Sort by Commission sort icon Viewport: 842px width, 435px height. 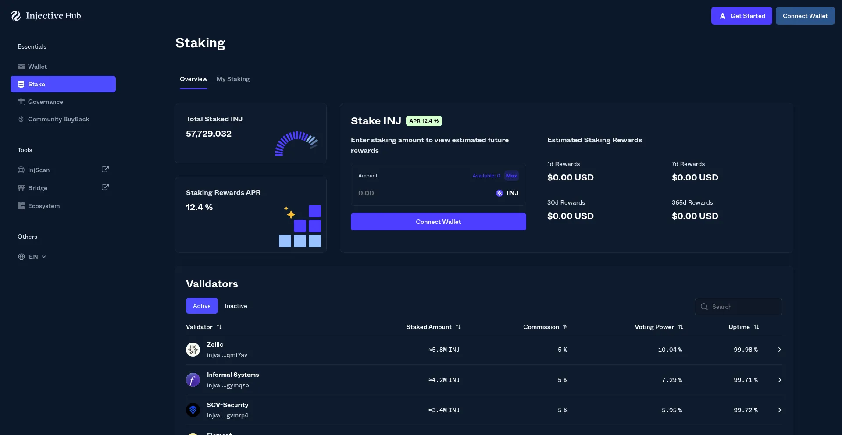click(566, 327)
